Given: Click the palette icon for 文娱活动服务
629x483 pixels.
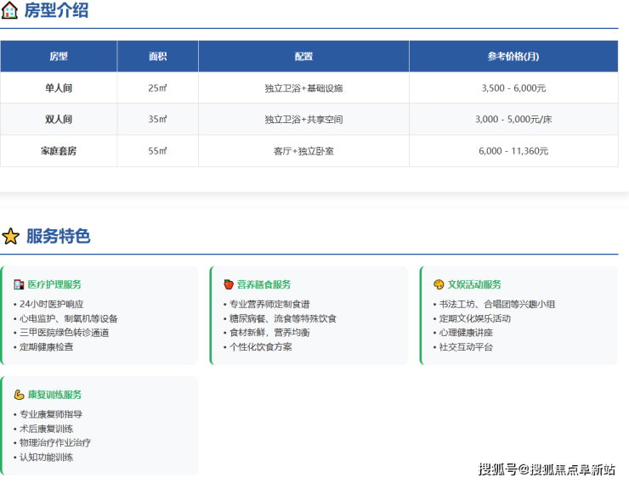Looking at the screenshot, I should coord(439,284).
